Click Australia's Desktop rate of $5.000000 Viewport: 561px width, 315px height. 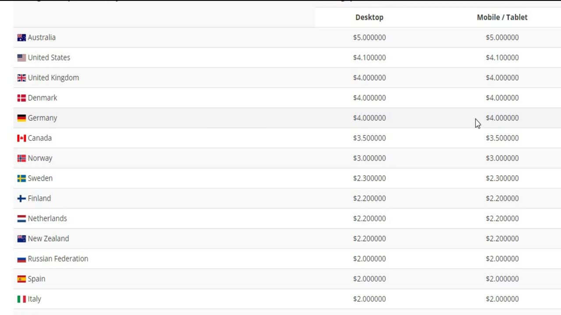369,38
